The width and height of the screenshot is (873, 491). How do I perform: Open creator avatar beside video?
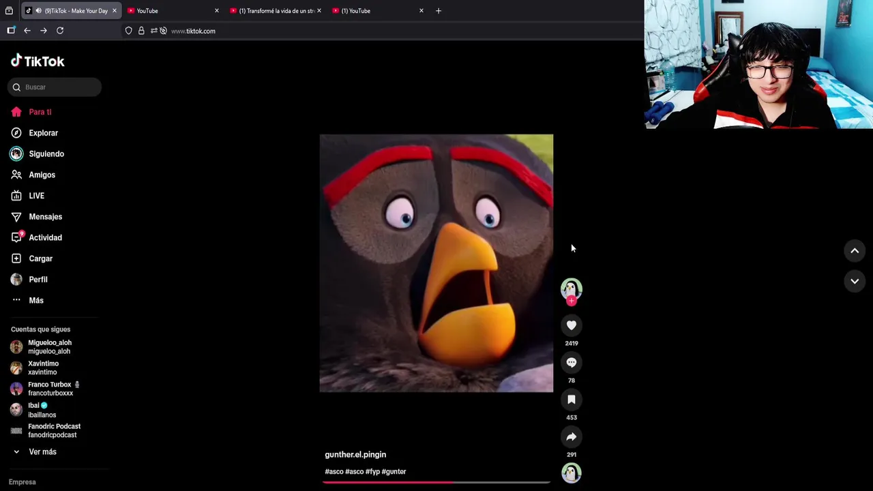coord(572,289)
